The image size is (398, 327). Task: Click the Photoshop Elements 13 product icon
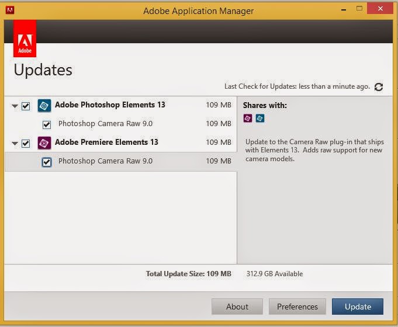point(44,106)
